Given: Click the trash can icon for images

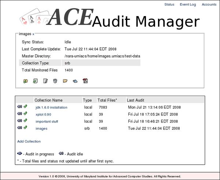Looking at the screenshot, I should click(55, 81).
